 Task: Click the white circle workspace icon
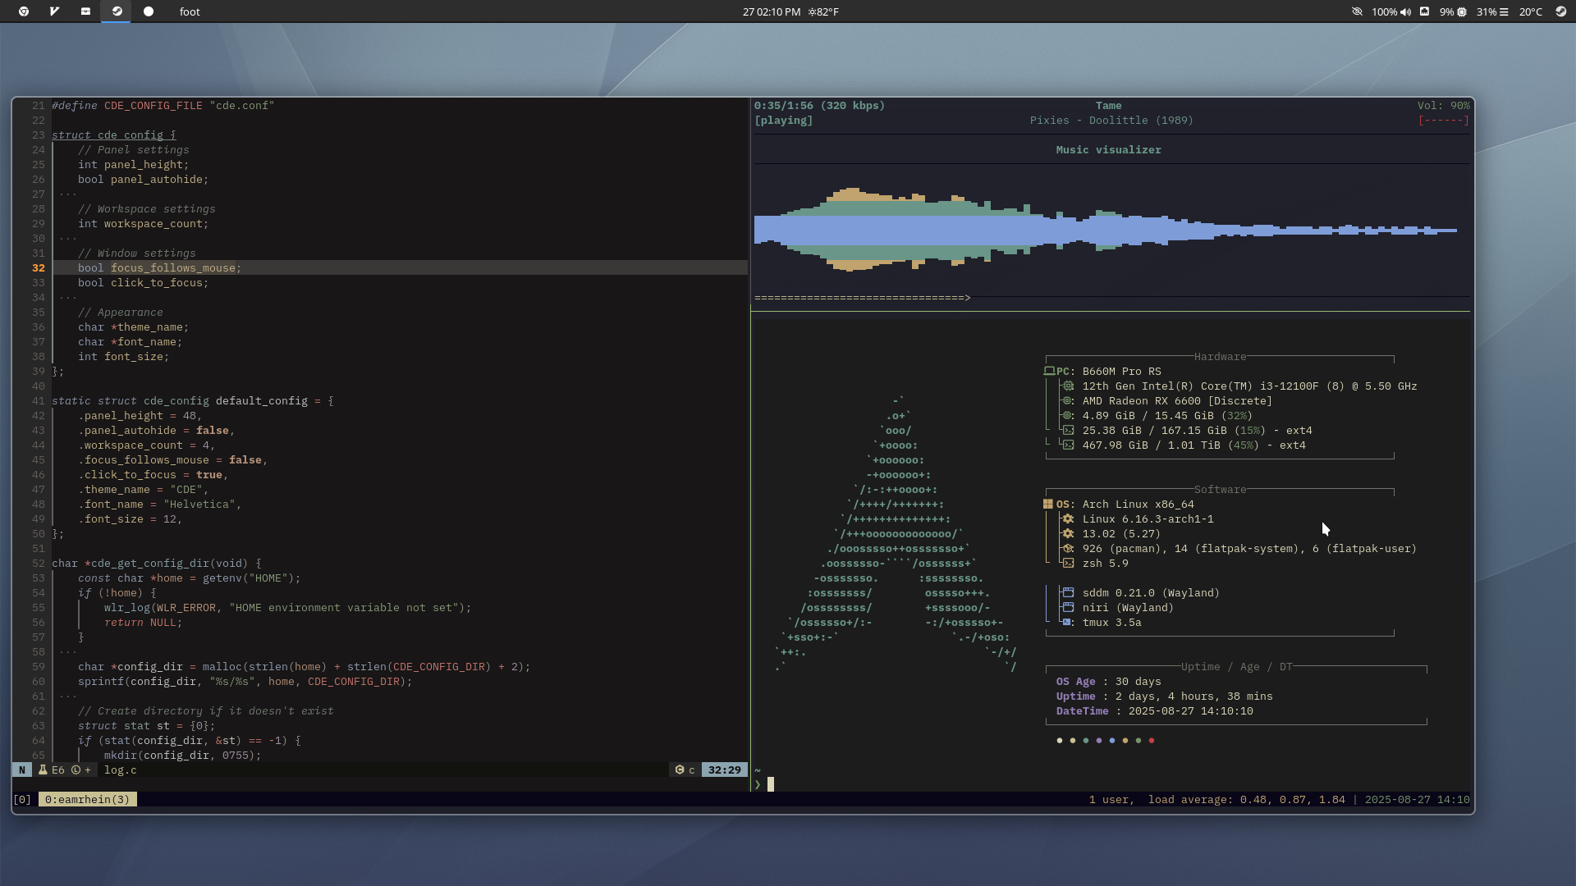149,11
